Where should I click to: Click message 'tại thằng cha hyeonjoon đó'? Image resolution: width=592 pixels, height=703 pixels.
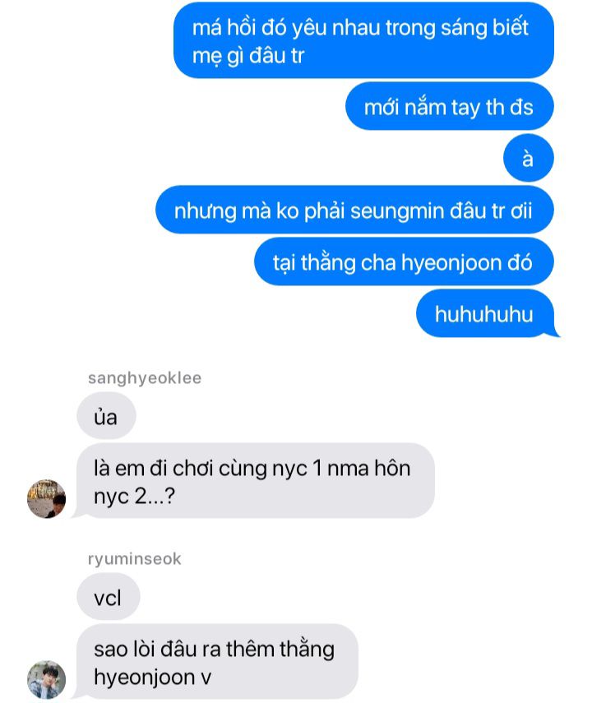(404, 261)
